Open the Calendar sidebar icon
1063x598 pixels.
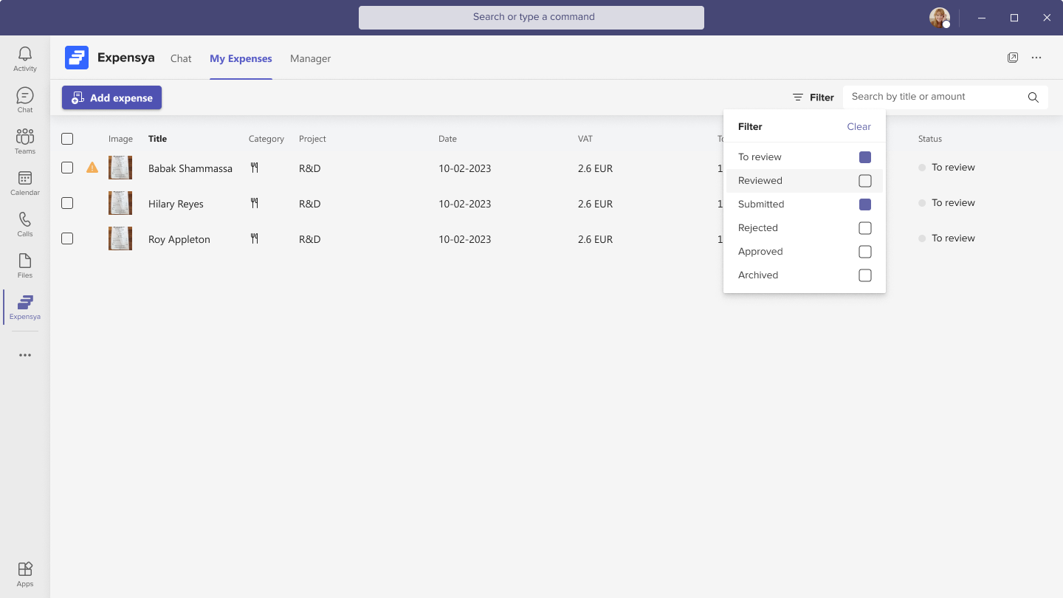pyautogui.click(x=24, y=183)
